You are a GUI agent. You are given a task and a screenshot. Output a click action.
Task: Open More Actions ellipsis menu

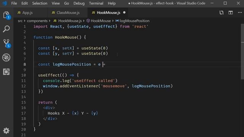point(240,13)
